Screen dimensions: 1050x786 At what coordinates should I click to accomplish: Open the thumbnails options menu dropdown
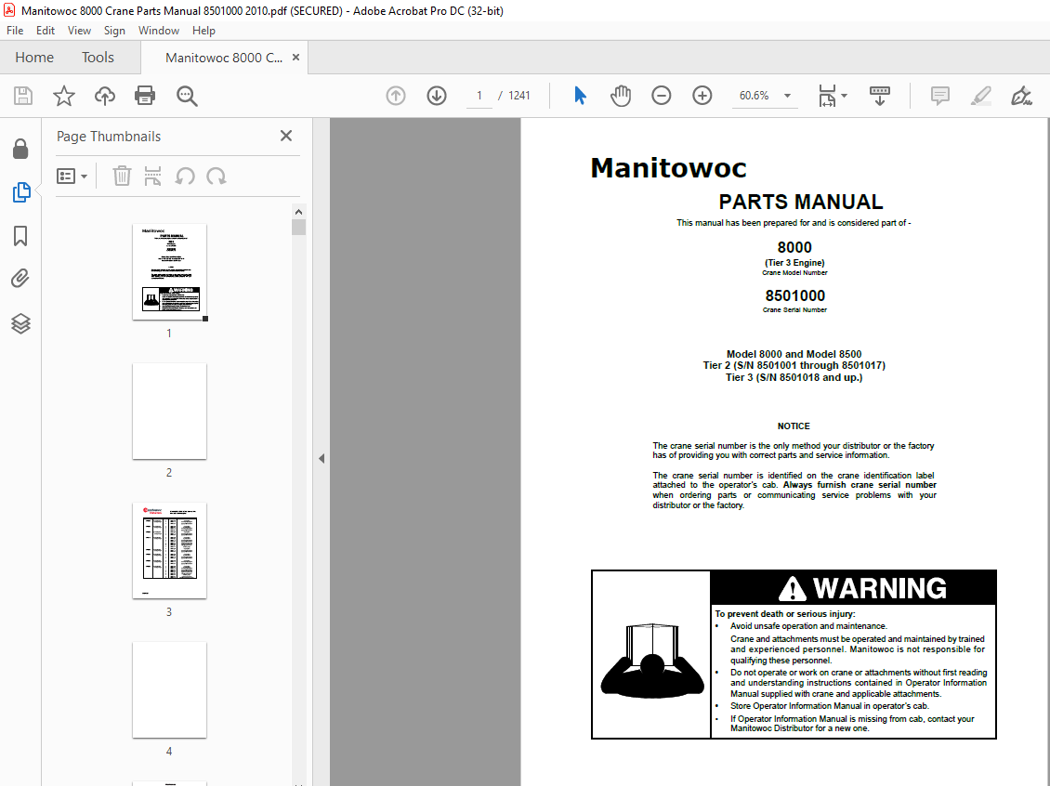(72, 177)
